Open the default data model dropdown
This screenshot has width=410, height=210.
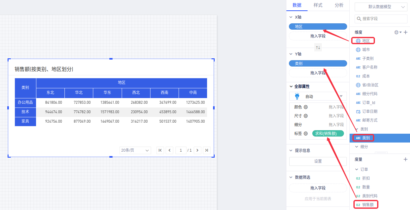click(x=381, y=7)
